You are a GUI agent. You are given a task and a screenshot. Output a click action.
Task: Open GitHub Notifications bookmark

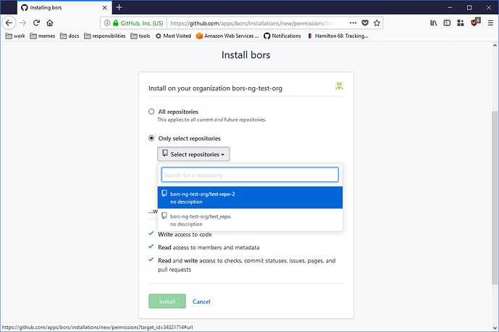(x=282, y=36)
